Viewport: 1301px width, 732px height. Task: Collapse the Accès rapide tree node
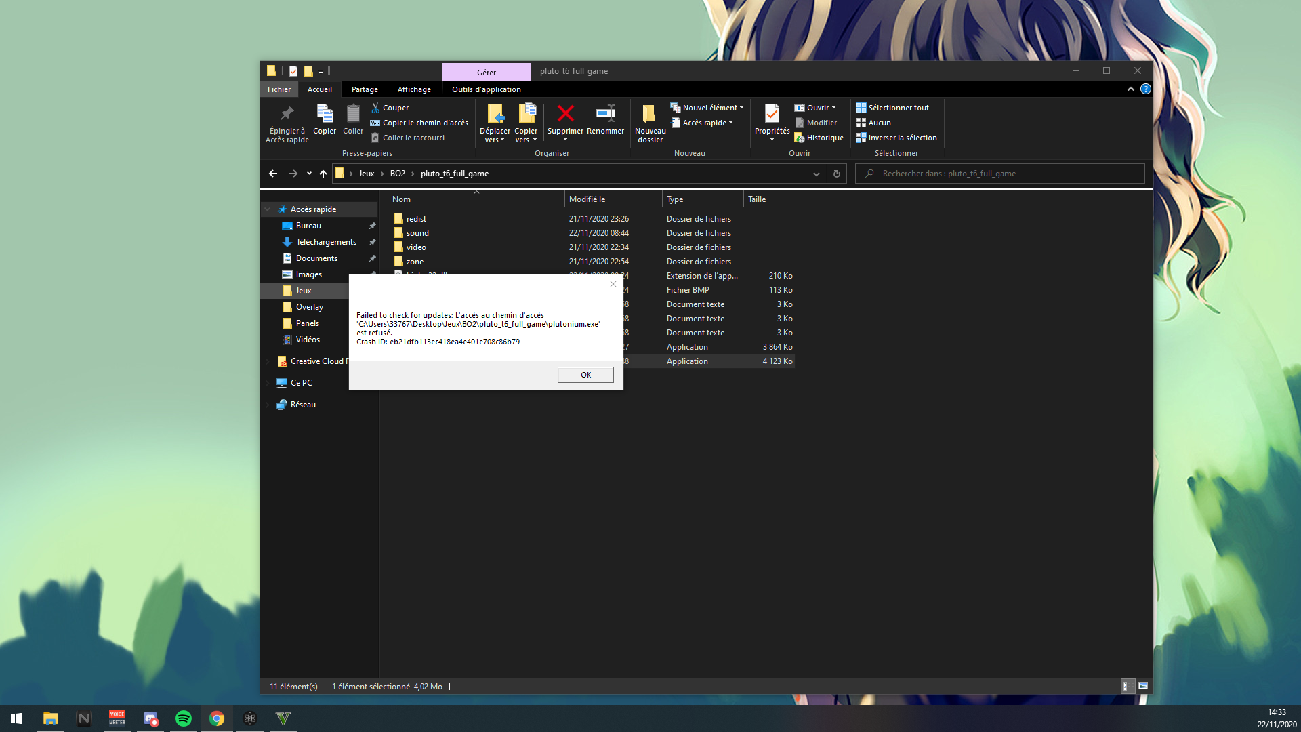tap(268, 209)
